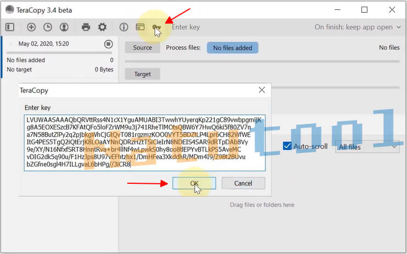This screenshot has height=254, width=407.
Task: Open the 'On finish: keep app open' dropdown
Action: click(x=358, y=27)
